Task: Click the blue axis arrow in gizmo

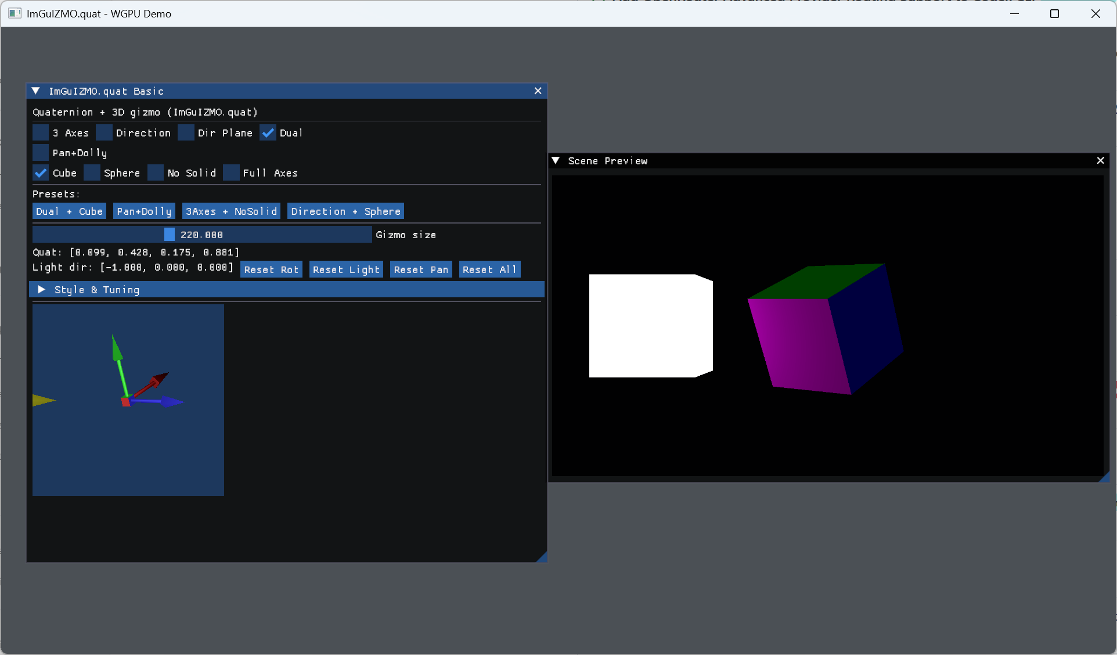Action: (x=168, y=401)
